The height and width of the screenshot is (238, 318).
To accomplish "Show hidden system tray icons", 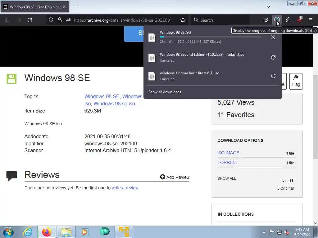I will click(x=264, y=232).
